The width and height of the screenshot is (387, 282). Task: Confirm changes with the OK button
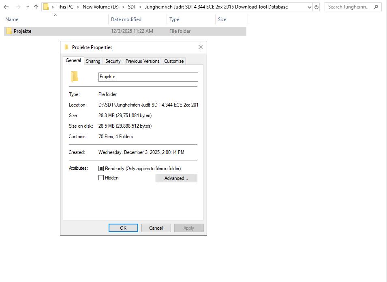point(123,228)
